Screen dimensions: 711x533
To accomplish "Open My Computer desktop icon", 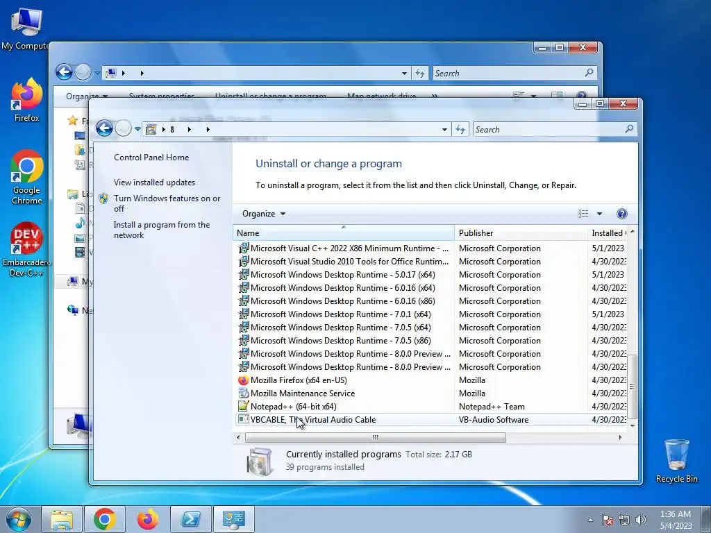I will click(x=26, y=29).
